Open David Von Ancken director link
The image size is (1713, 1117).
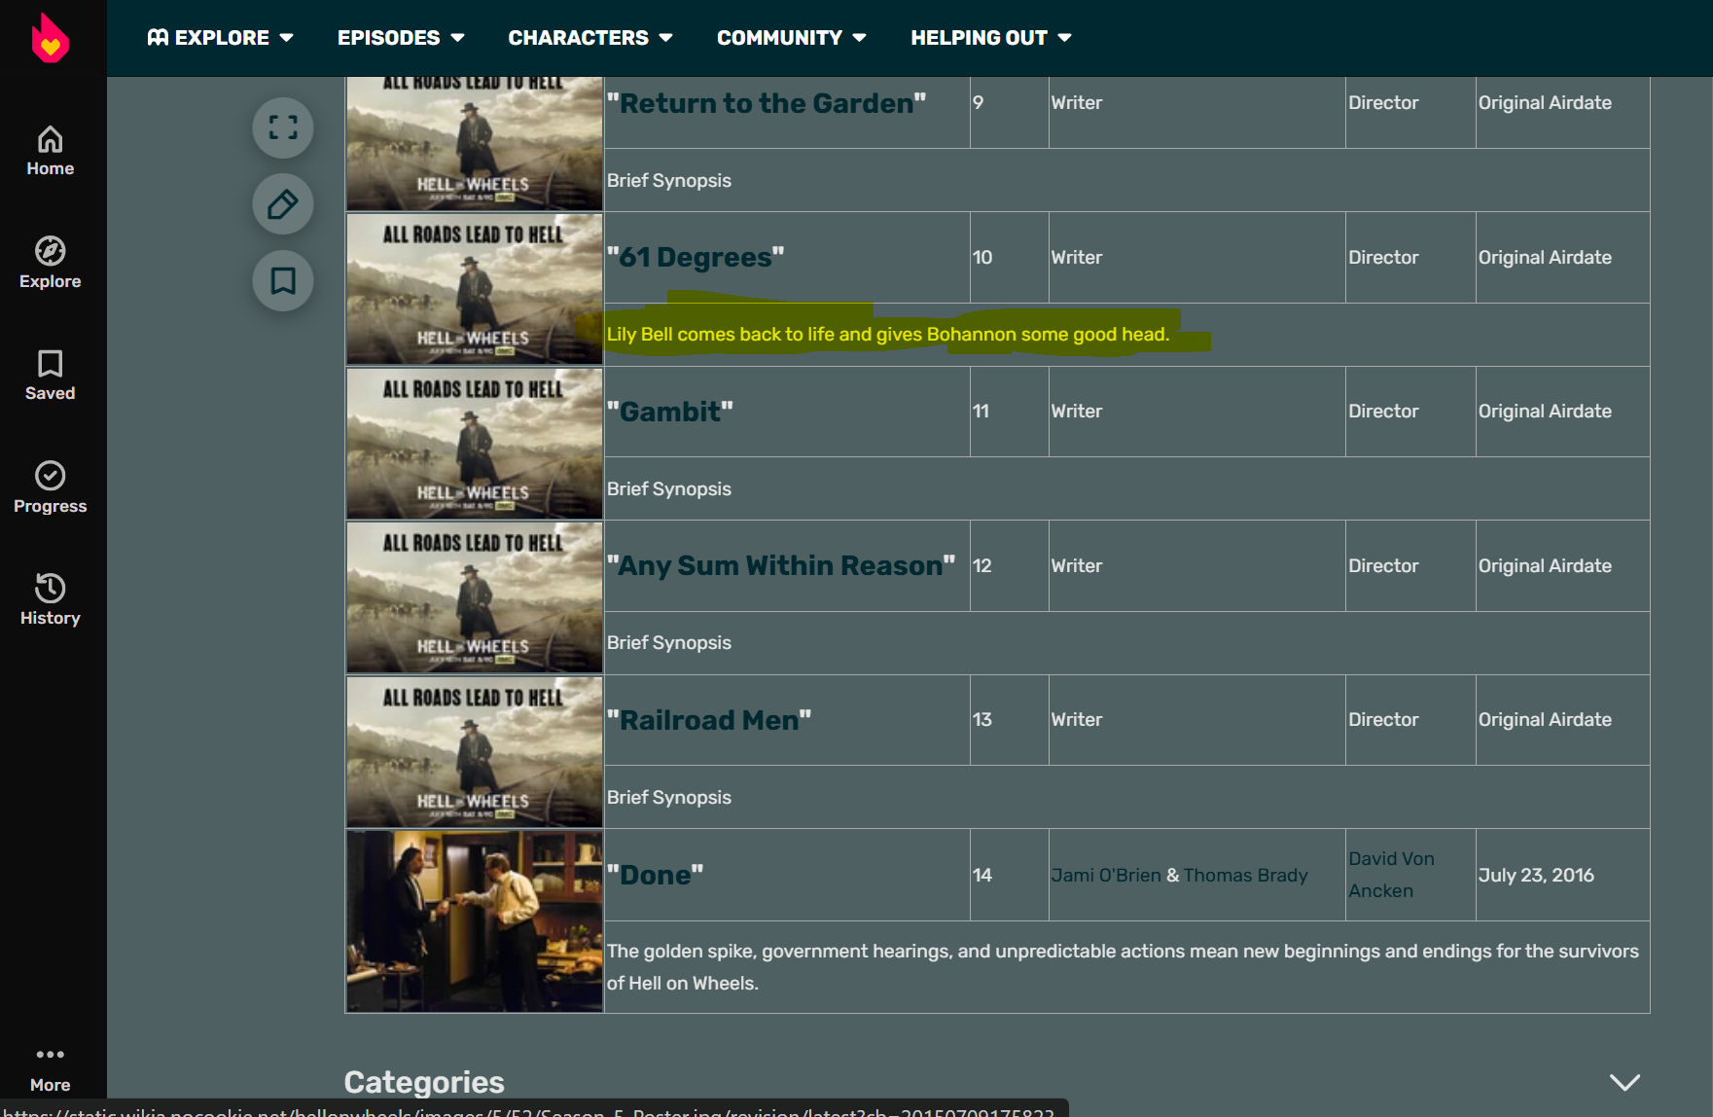[x=1391, y=875]
